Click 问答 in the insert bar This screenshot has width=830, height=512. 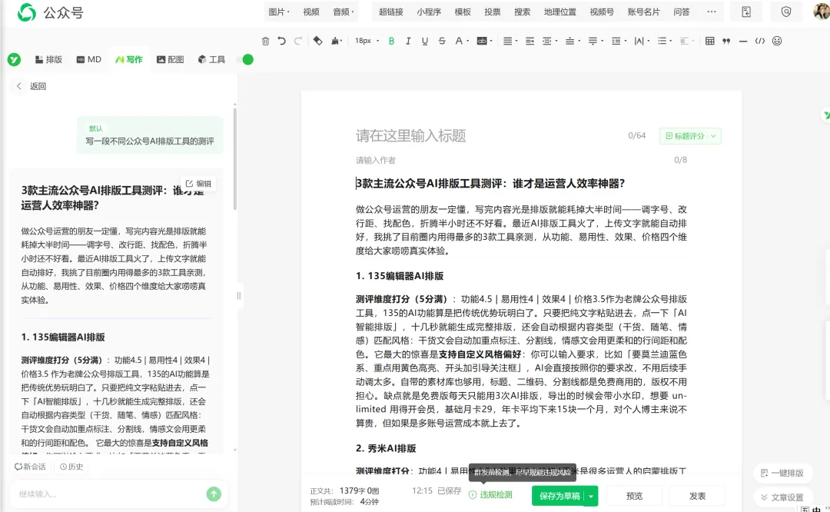pos(681,12)
